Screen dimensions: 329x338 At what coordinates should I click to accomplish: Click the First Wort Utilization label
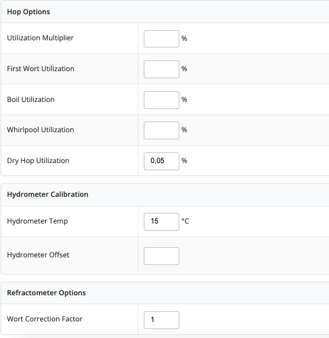click(x=41, y=69)
